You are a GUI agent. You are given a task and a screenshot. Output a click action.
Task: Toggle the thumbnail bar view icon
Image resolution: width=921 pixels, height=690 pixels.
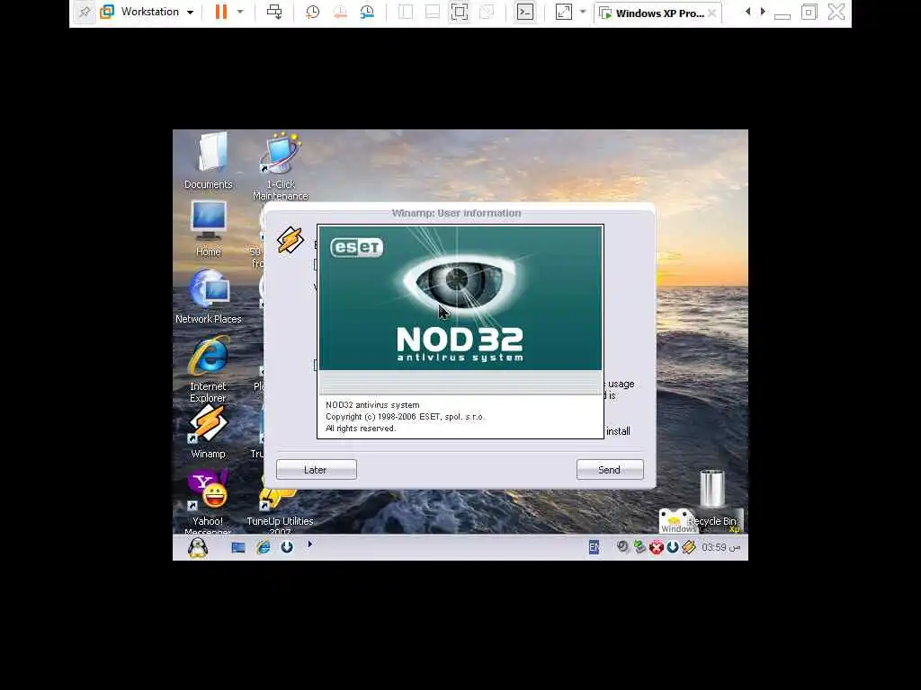(x=433, y=12)
